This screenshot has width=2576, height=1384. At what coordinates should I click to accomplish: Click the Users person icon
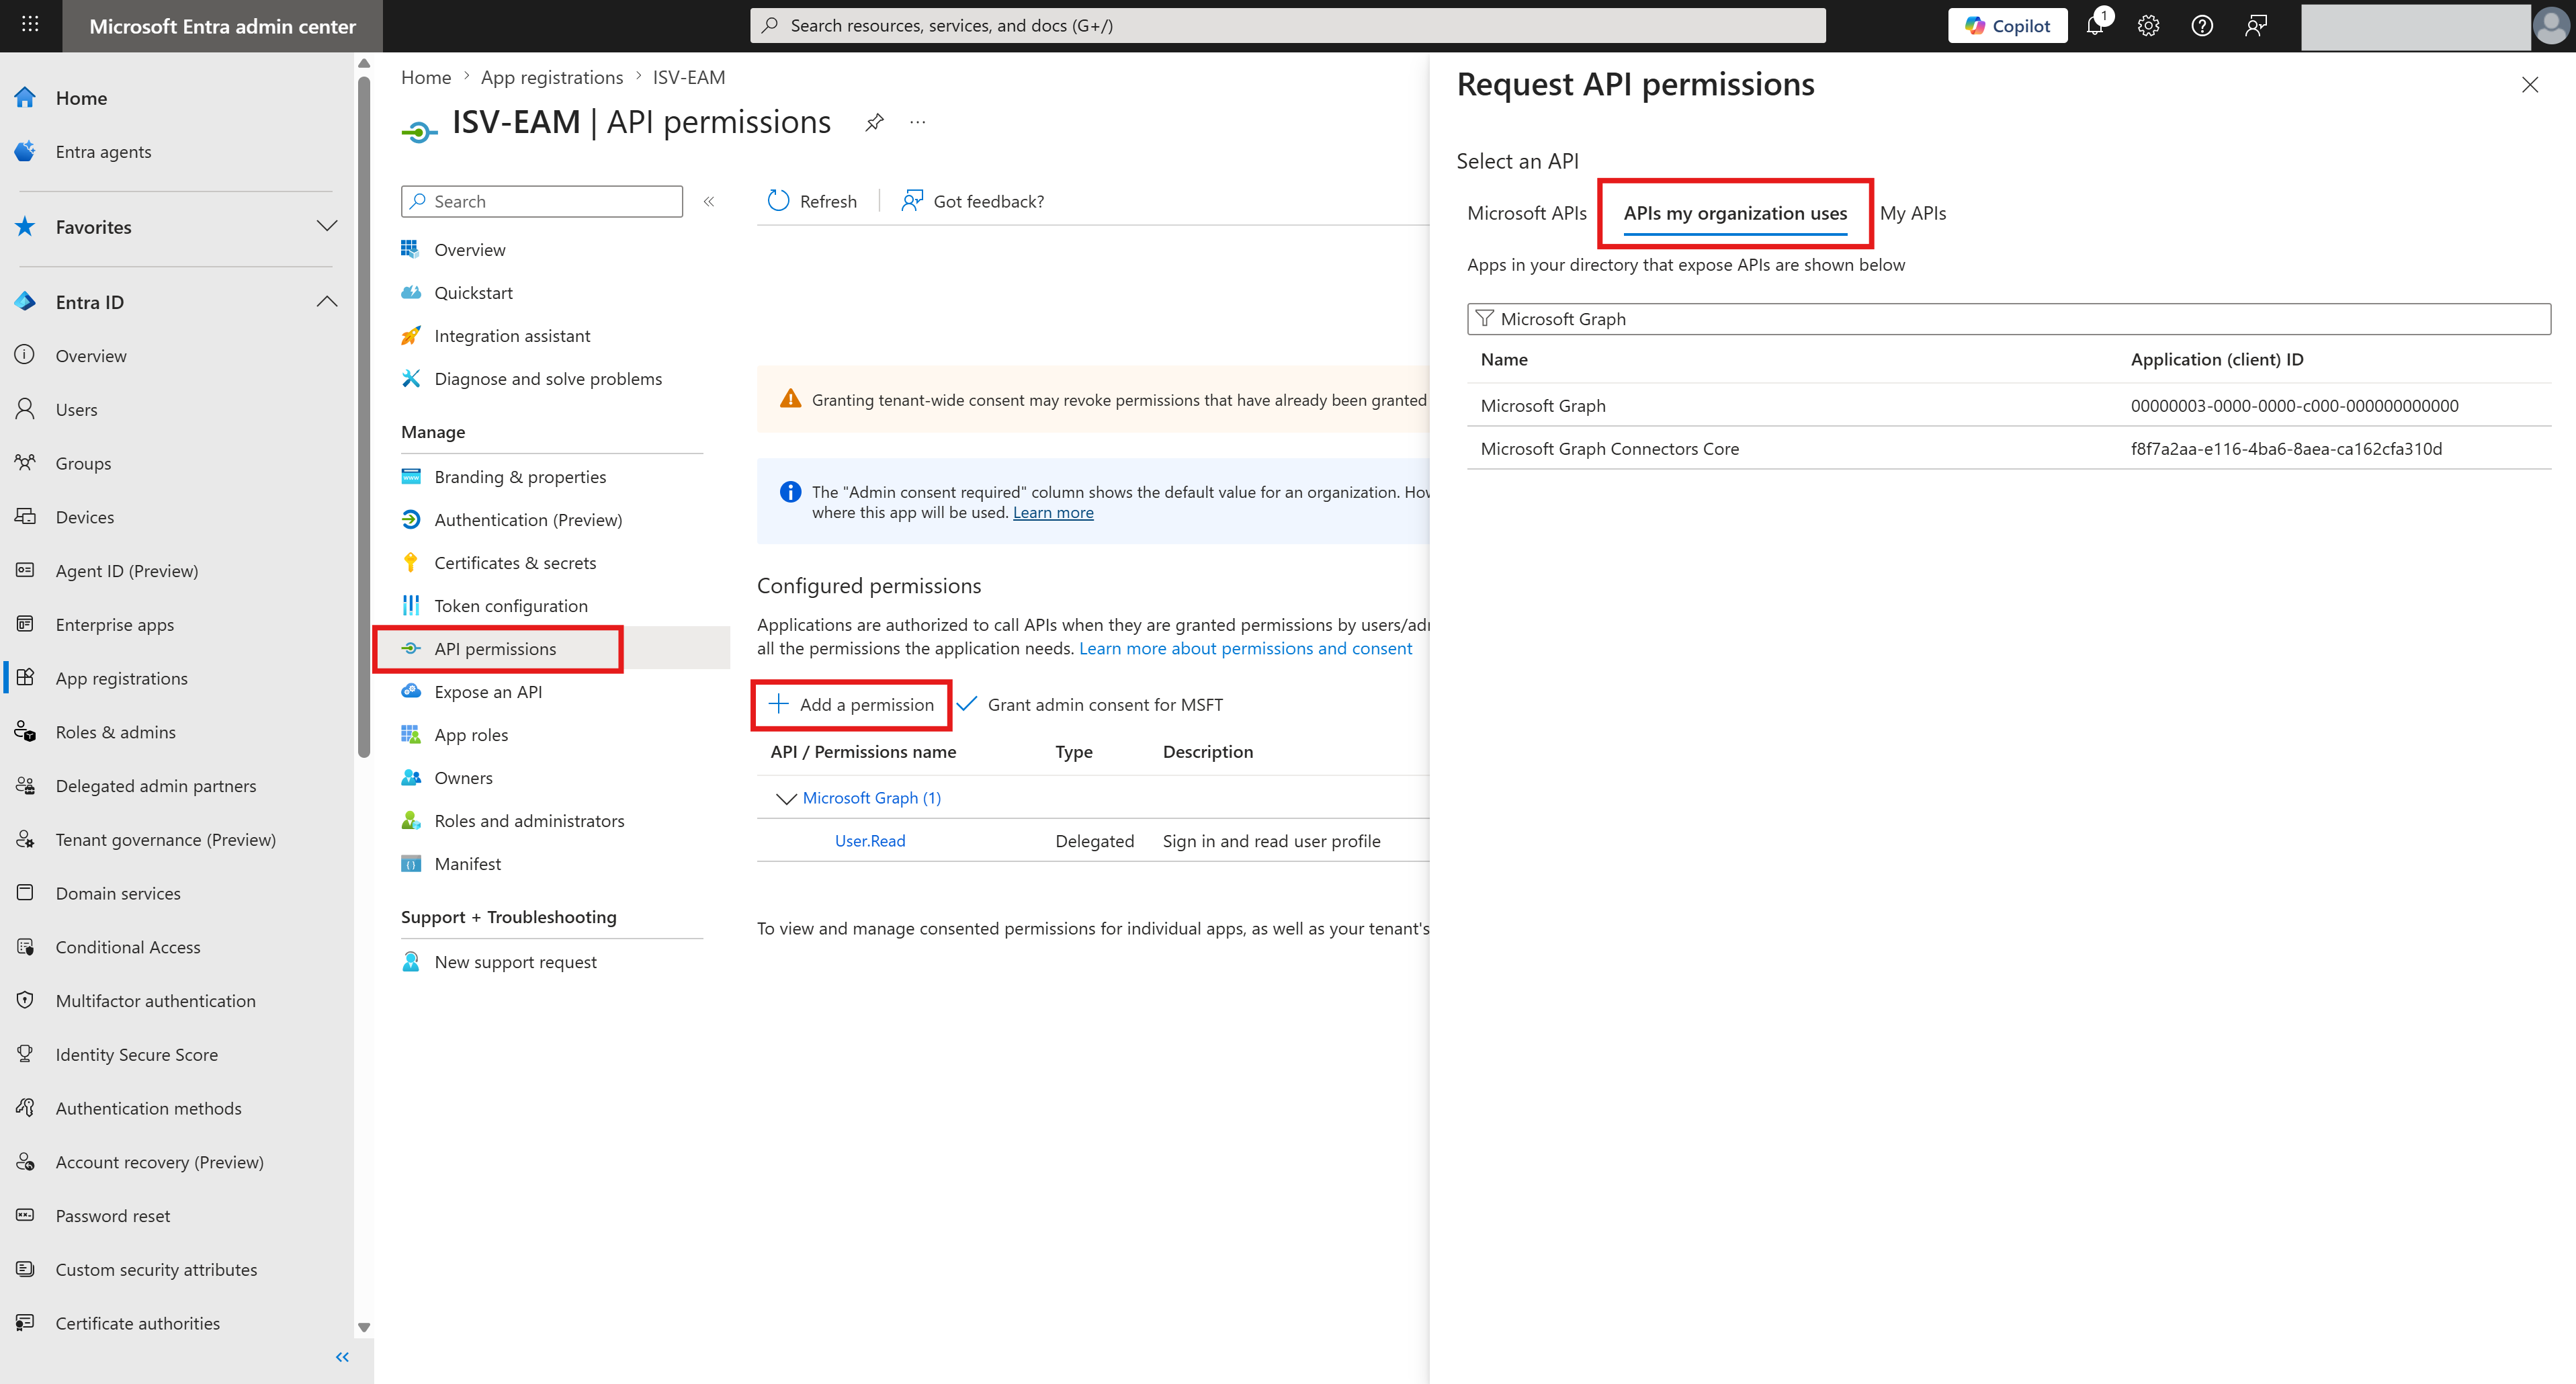point(25,408)
